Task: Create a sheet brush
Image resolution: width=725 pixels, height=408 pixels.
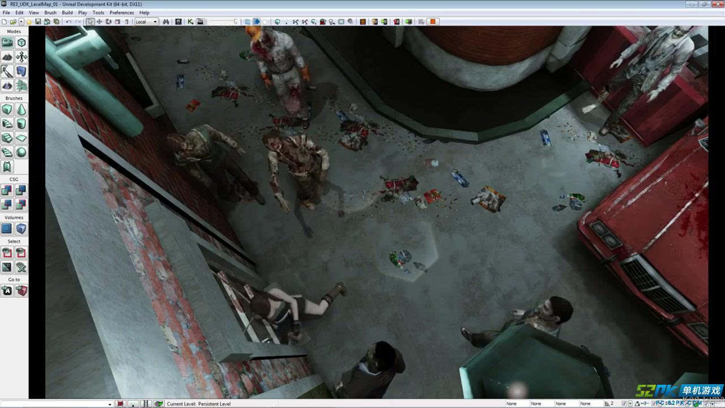Action: click(21, 138)
